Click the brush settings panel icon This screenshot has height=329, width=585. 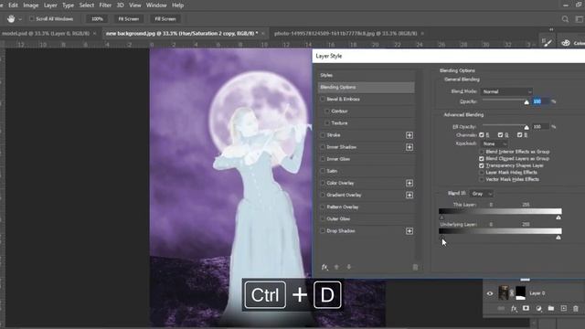point(547,43)
